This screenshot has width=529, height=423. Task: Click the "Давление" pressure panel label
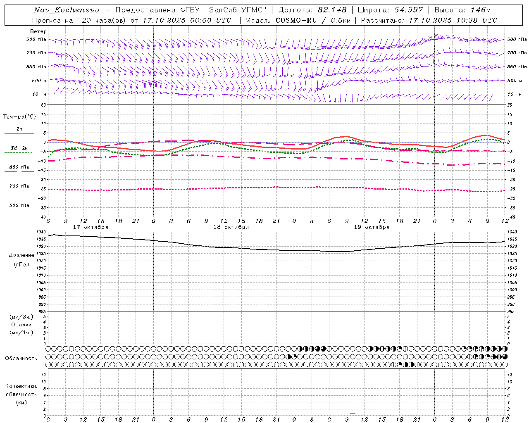21,255
